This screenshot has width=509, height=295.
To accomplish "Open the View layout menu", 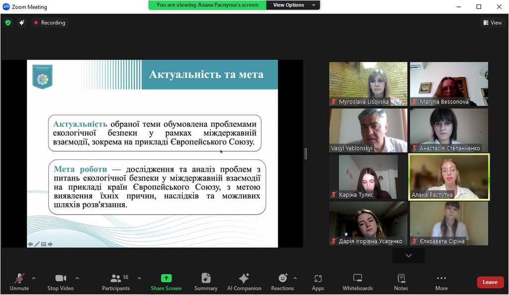I will click(492, 23).
